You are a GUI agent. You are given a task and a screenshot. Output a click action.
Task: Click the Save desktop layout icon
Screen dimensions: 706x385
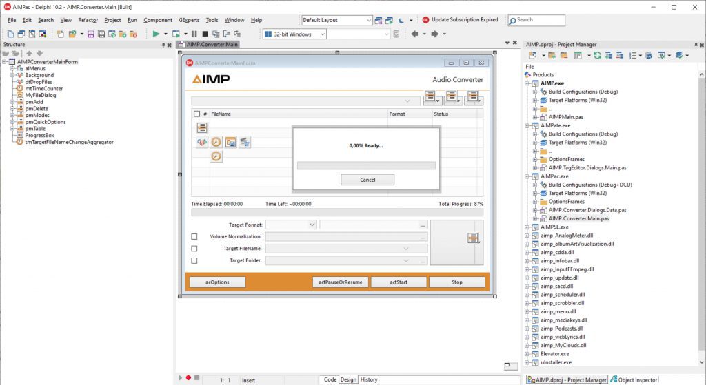coord(379,20)
